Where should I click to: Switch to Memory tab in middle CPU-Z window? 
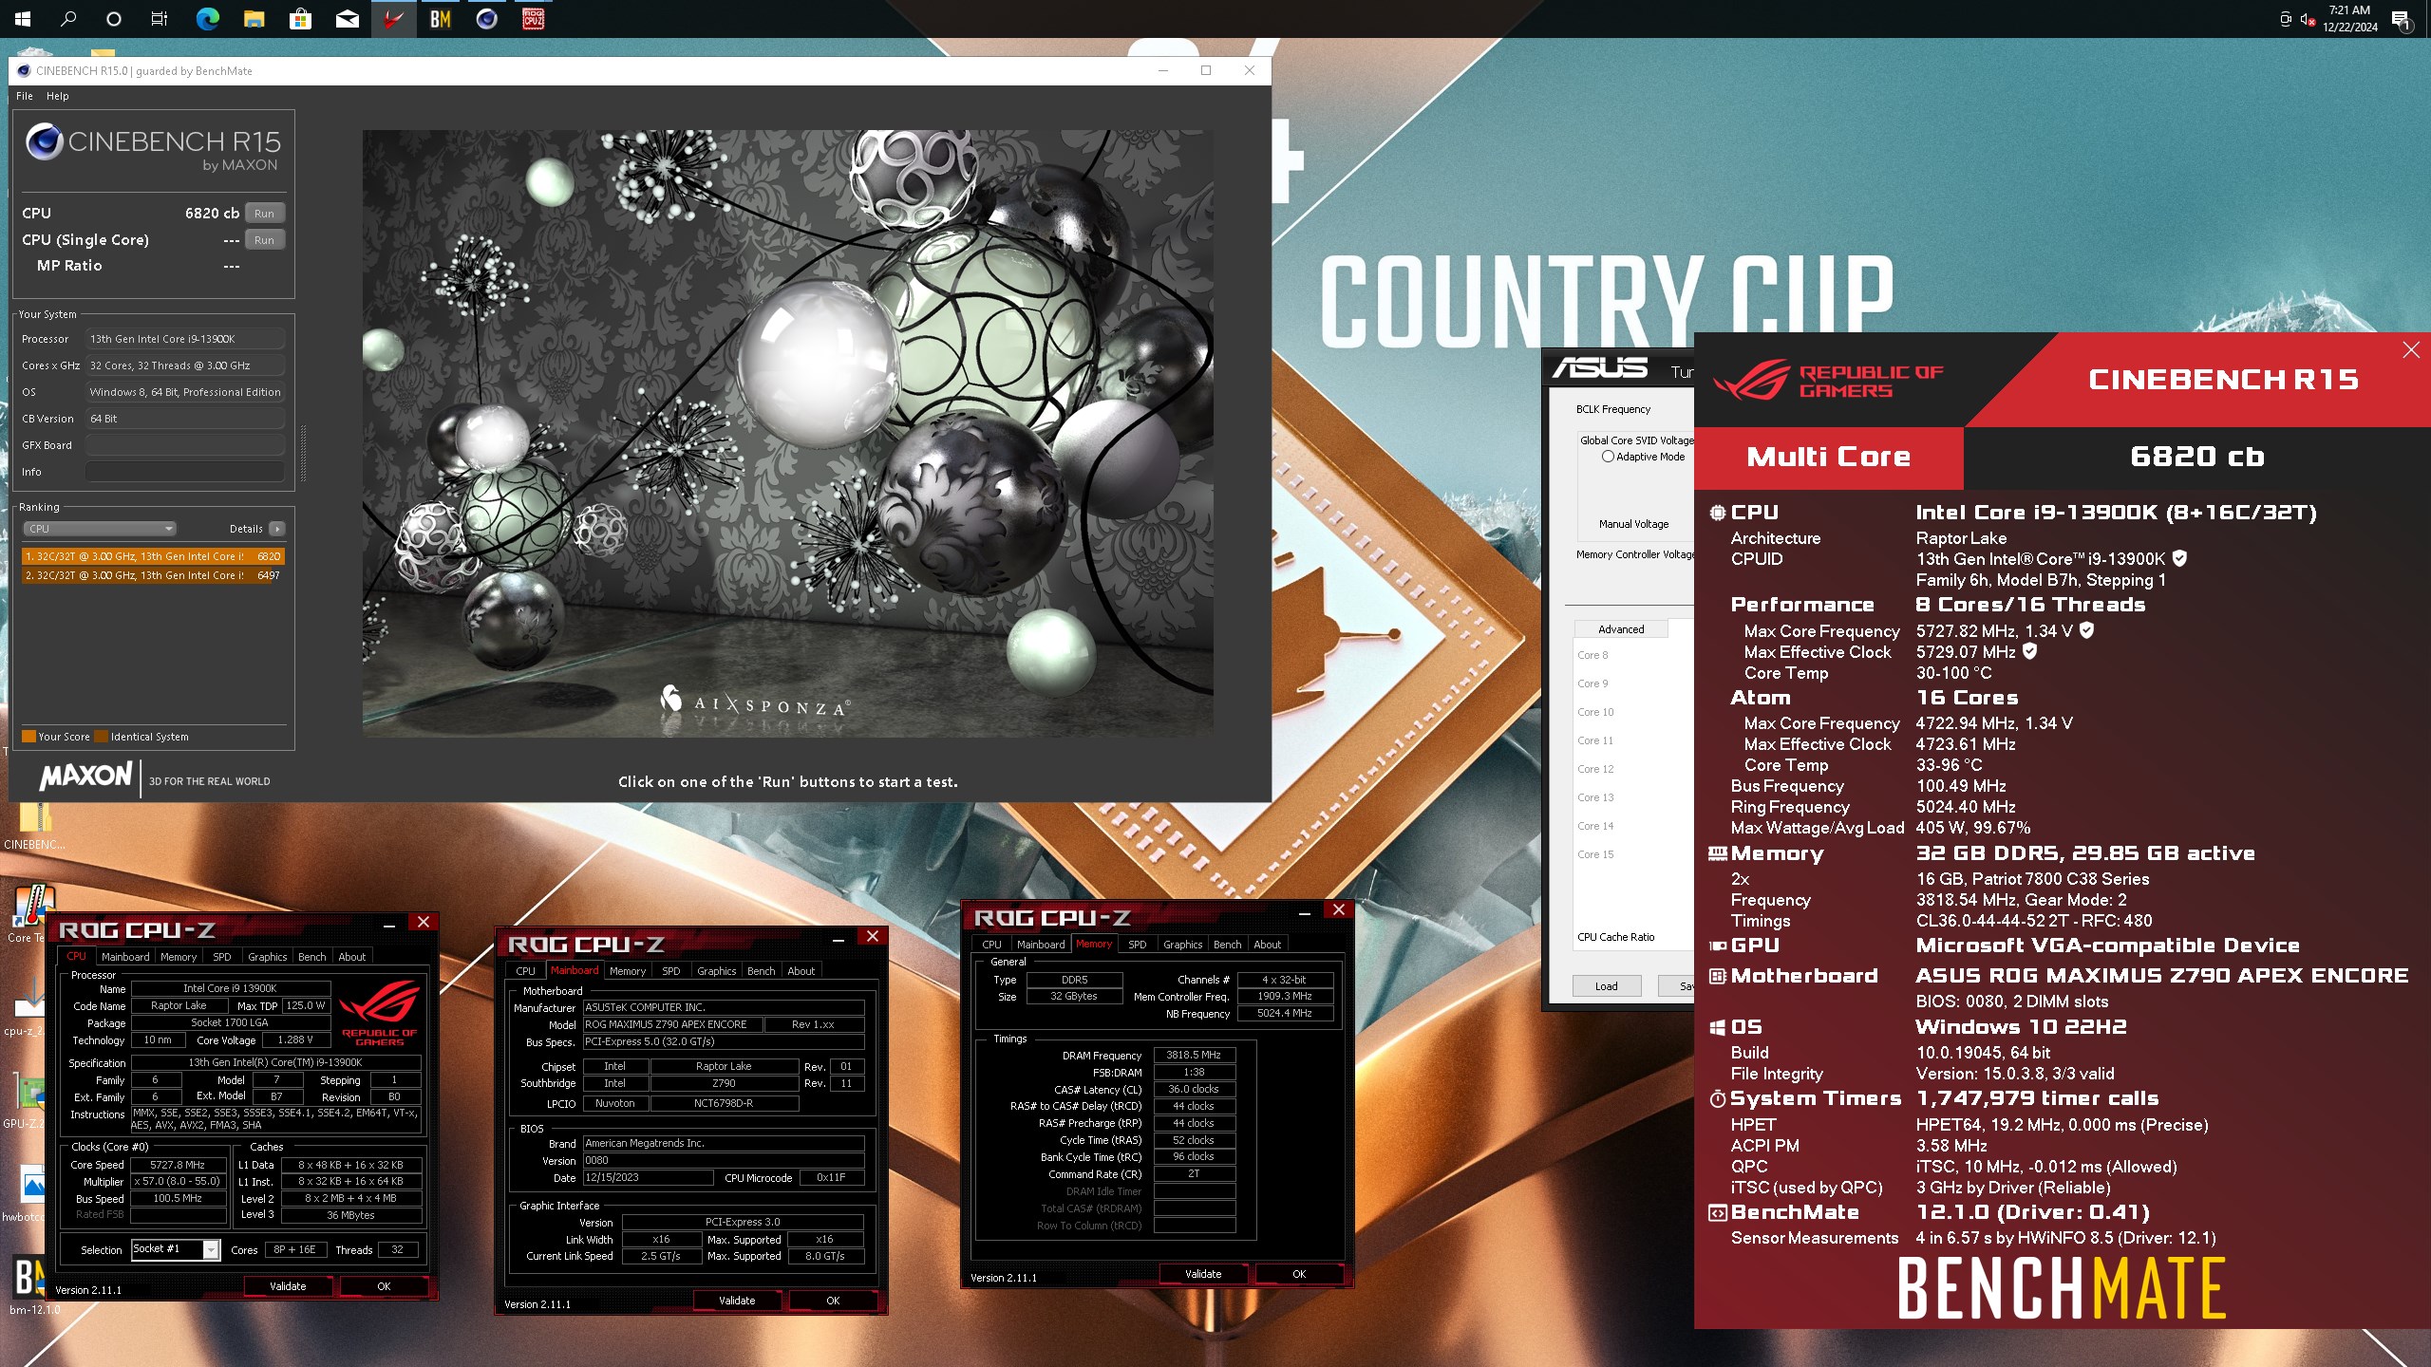click(x=628, y=971)
